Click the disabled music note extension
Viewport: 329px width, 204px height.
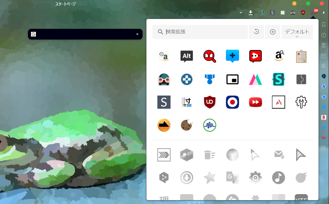coord(278,178)
